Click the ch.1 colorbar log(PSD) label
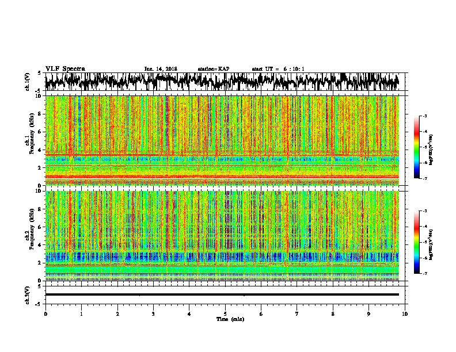456x352 pixels. tap(431, 150)
